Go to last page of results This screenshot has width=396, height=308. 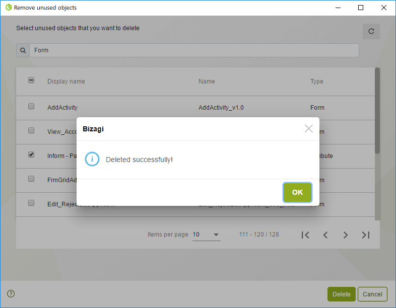pyautogui.click(x=365, y=235)
